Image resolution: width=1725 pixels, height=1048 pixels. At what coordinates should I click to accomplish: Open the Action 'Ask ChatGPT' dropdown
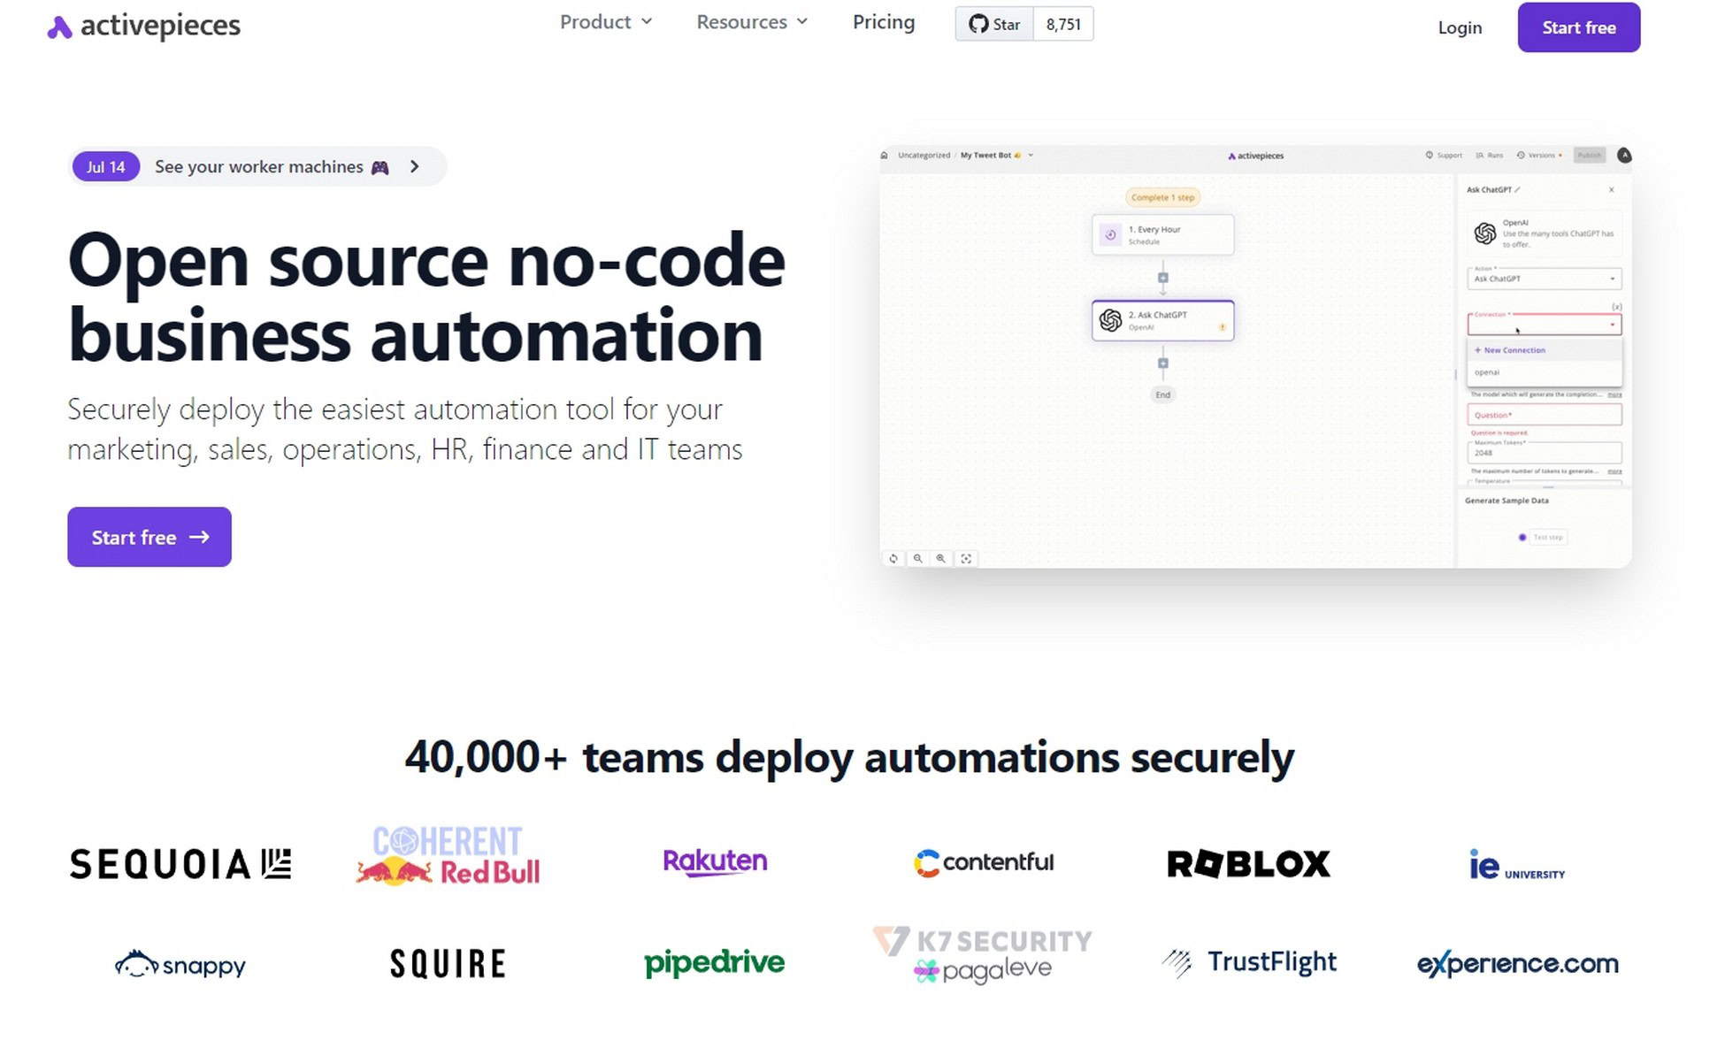click(x=1544, y=279)
